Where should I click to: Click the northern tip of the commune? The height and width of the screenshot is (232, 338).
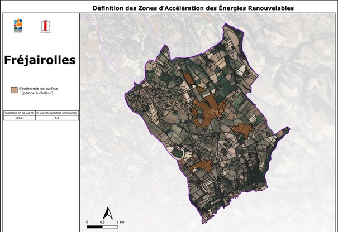coord(226,25)
